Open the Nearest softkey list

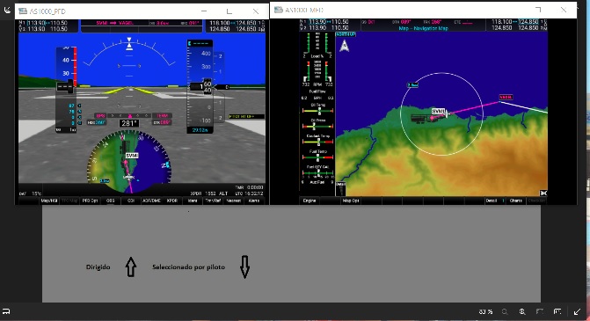(233, 201)
